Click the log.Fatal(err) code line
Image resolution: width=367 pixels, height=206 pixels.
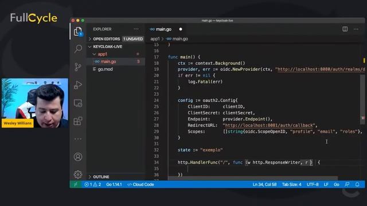pos(205,82)
